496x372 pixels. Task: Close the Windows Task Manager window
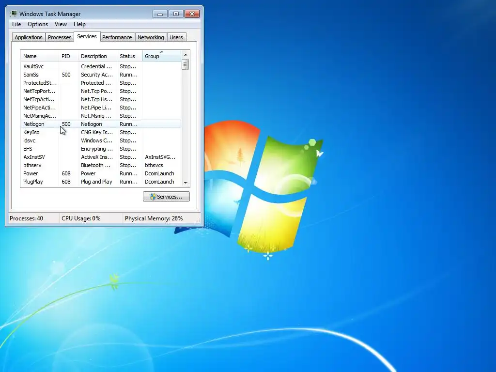pos(192,14)
